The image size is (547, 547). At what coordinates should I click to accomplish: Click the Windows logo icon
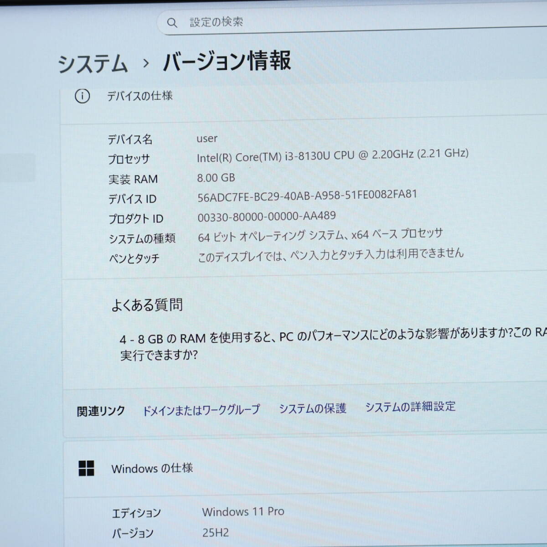click(x=86, y=468)
